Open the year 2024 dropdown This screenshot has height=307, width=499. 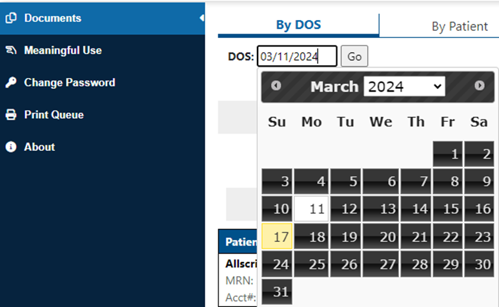pyautogui.click(x=405, y=86)
